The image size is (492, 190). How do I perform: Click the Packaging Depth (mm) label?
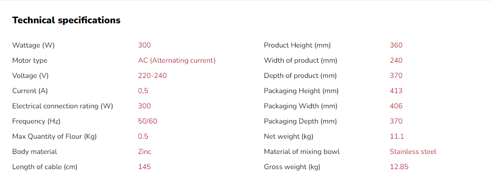click(300, 121)
